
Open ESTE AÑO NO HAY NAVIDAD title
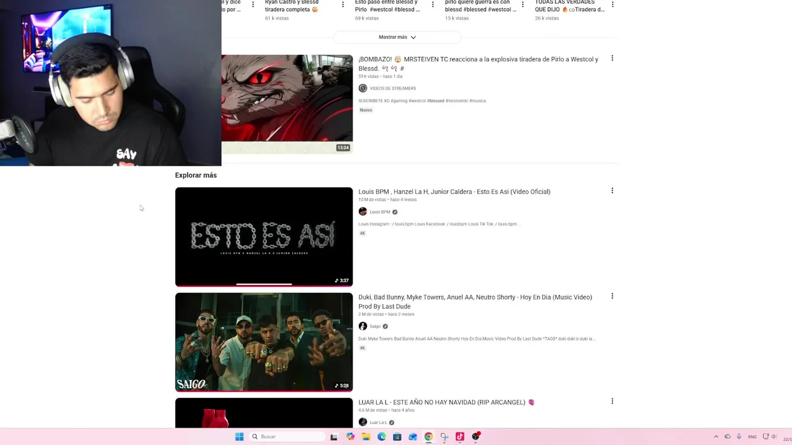pyautogui.click(x=446, y=402)
